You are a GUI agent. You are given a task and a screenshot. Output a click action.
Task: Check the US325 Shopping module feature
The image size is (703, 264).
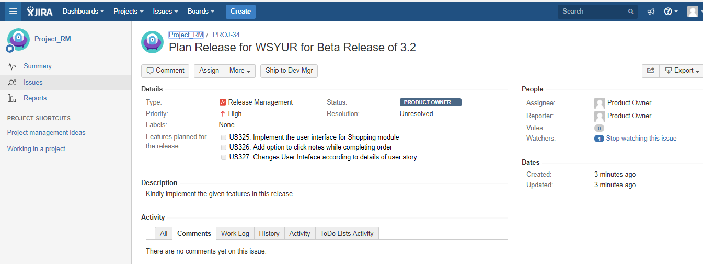pyautogui.click(x=224, y=137)
